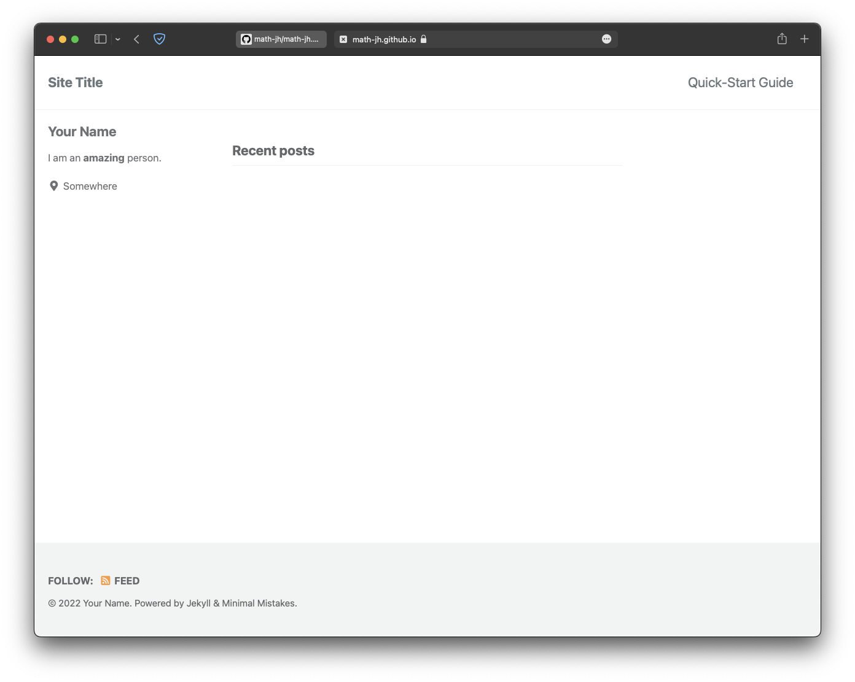This screenshot has width=855, height=682.
Task: Open the Quick-Start Guide link
Action: [740, 82]
